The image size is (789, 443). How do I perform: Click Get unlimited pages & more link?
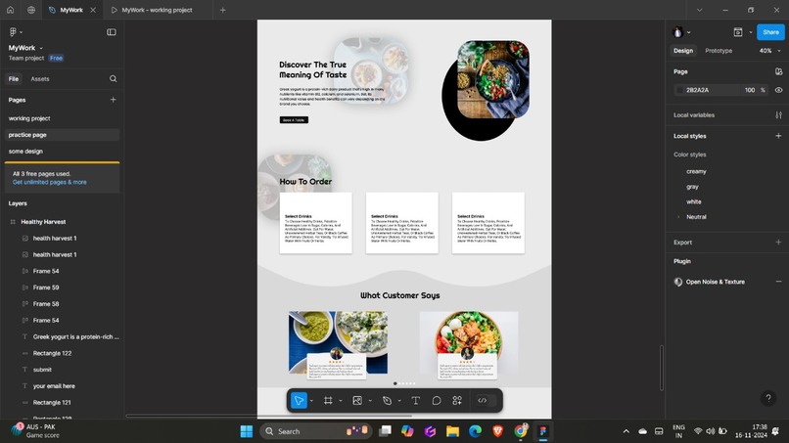click(x=49, y=182)
